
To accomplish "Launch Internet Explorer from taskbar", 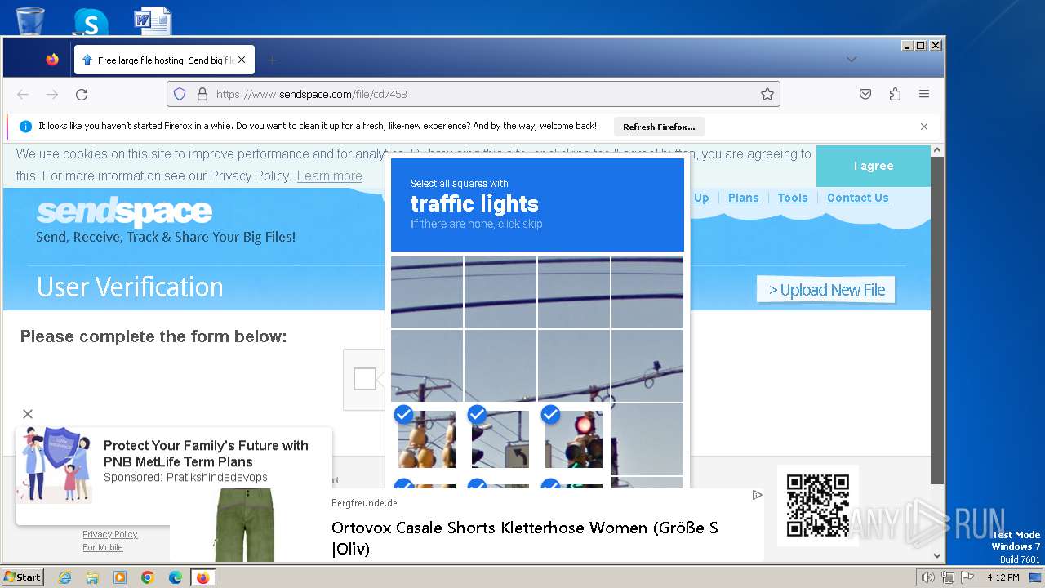I will click(x=64, y=577).
